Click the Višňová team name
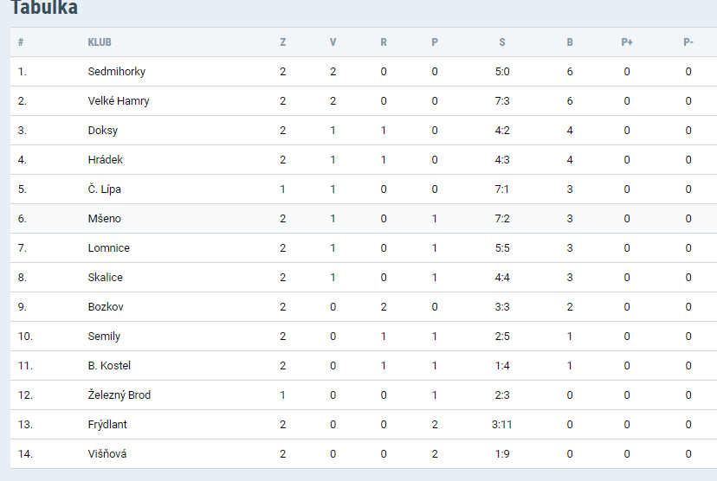This screenshot has height=481, width=717. click(x=107, y=454)
